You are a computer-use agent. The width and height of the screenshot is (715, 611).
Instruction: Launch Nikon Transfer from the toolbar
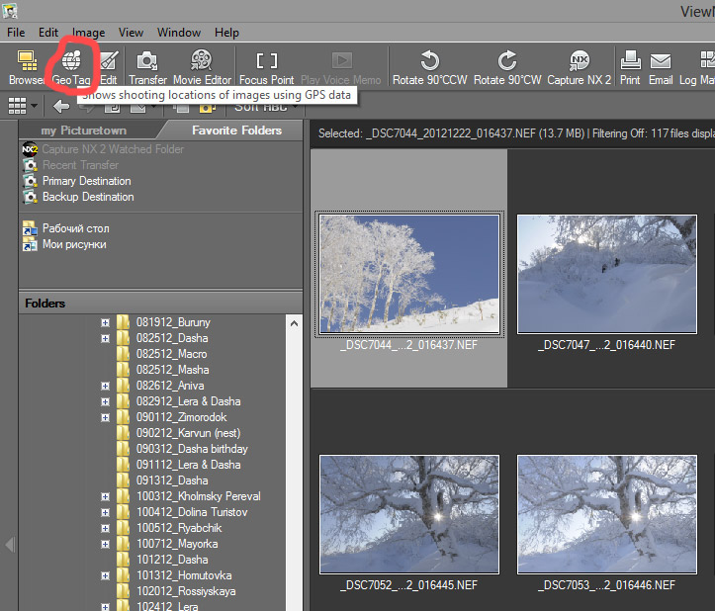[x=147, y=67]
